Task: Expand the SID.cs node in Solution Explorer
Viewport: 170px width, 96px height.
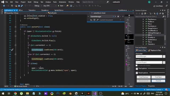Action: [143, 35]
